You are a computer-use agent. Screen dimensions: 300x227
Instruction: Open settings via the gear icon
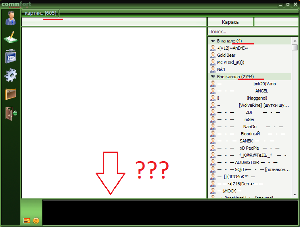[x=10, y=75]
